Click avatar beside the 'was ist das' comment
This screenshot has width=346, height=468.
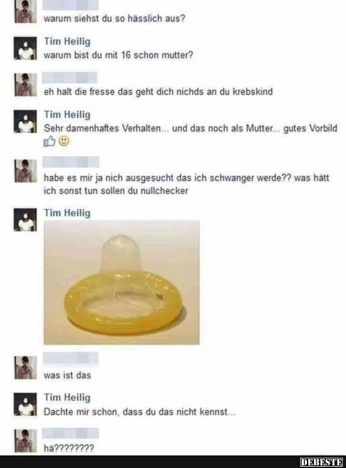click(x=25, y=368)
